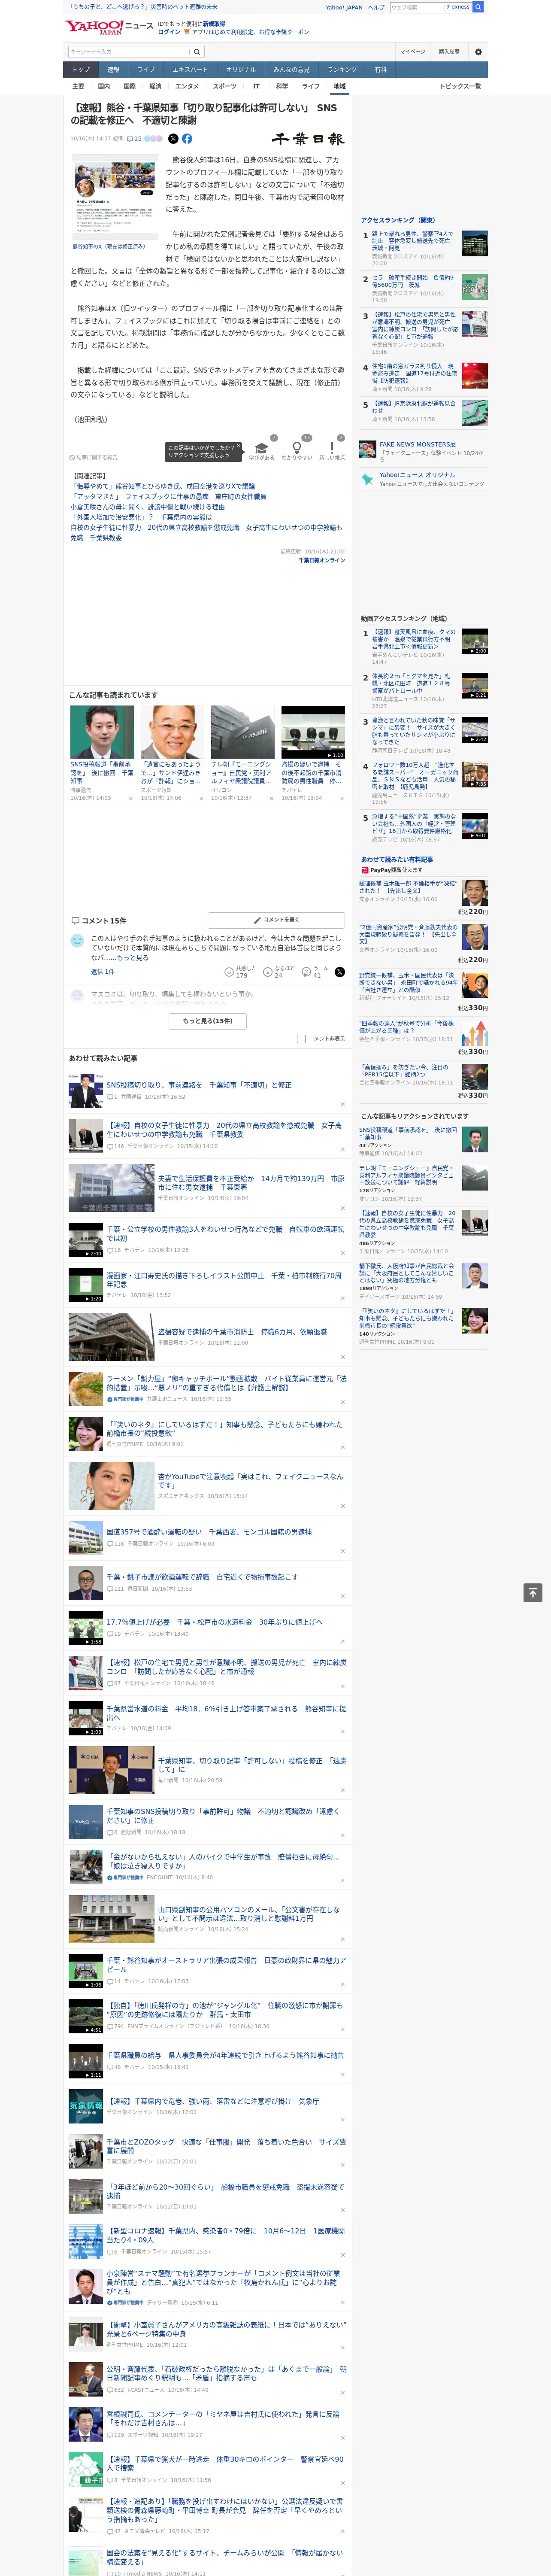Share the article on X
This screenshot has width=551, height=2576.
(173, 139)
